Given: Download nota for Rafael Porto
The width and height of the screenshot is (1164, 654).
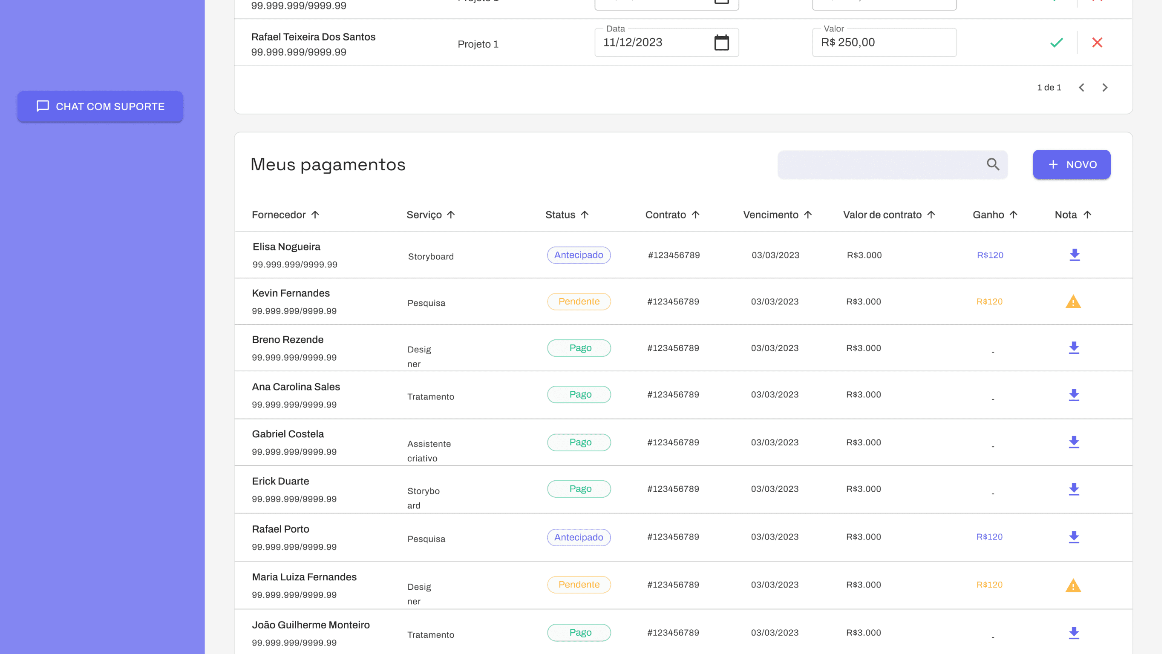Looking at the screenshot, I should [1073, 537].
